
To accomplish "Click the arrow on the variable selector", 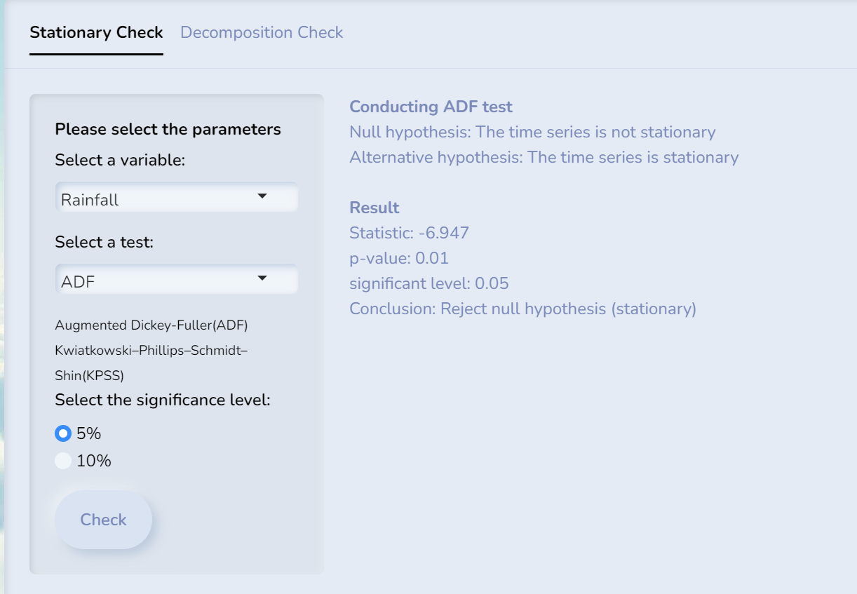I will (x=262, y=196).
